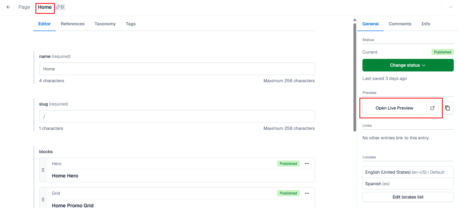The width and height of the screenshot is (459, 208).
Task: Switch to the Taxonomy tab
Action: tap(105, 24)
